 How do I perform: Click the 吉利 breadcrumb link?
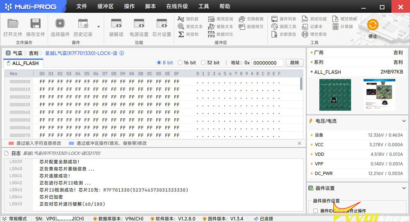[34, 53]
